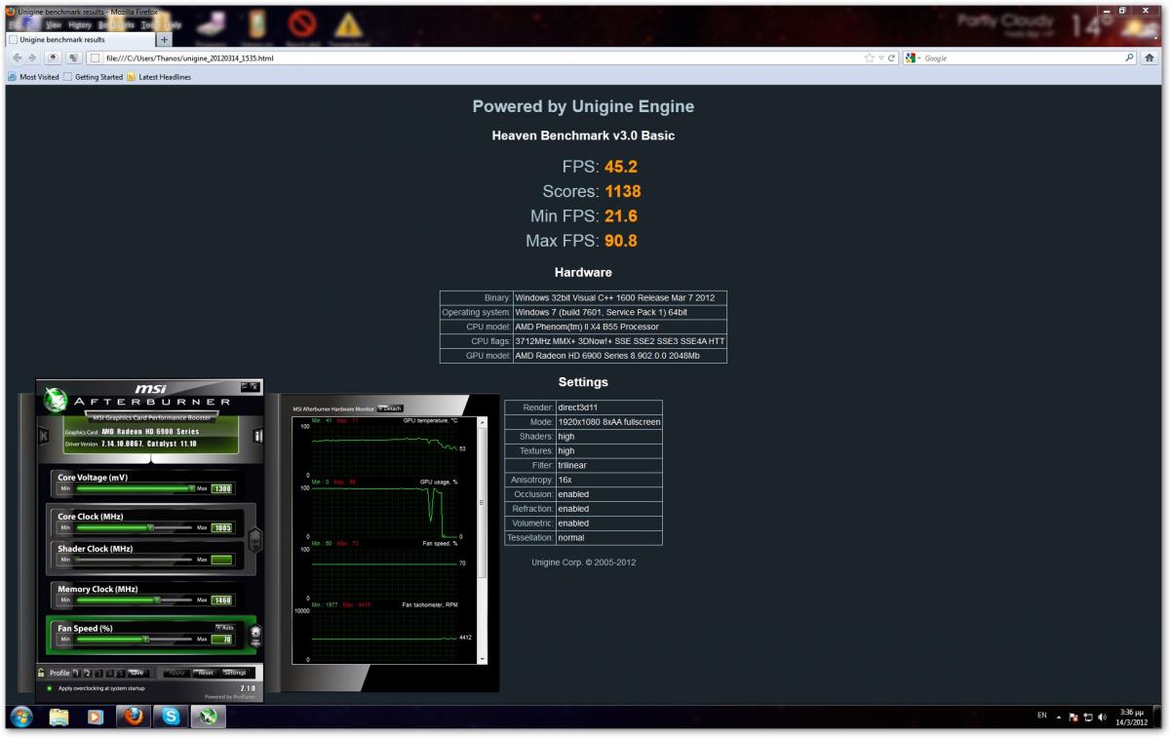Screen dimensions: 1170x737
Task: Click the MSI Afterburner logo emblem
Action: 57,400
